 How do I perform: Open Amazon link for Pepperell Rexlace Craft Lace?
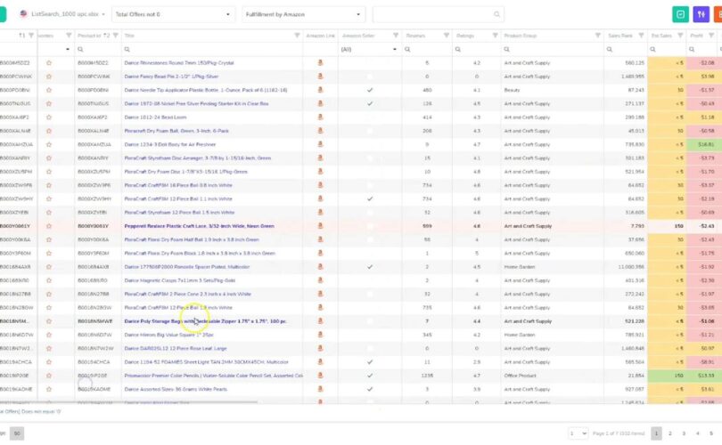[x=321, y=226]
